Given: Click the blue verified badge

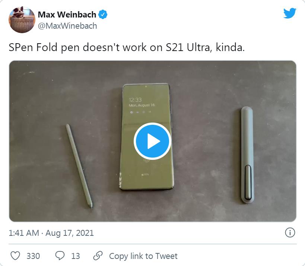Looking at the screenshot, I should pos(103,15).
